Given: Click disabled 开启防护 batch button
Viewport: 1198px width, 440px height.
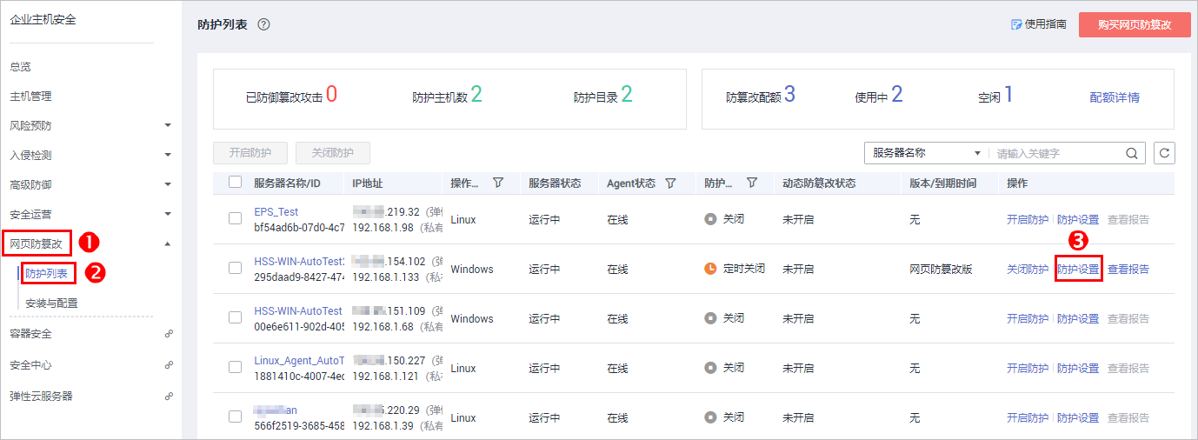Looking at the screenshot, I should [x=250, y=153].
